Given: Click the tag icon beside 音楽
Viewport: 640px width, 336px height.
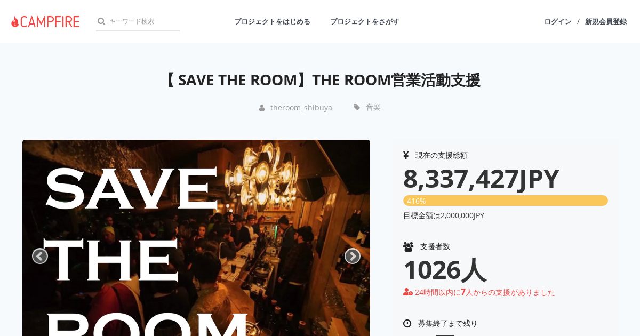Looking at the screenshot, I should pyautogui.click(x=357, y=107).
